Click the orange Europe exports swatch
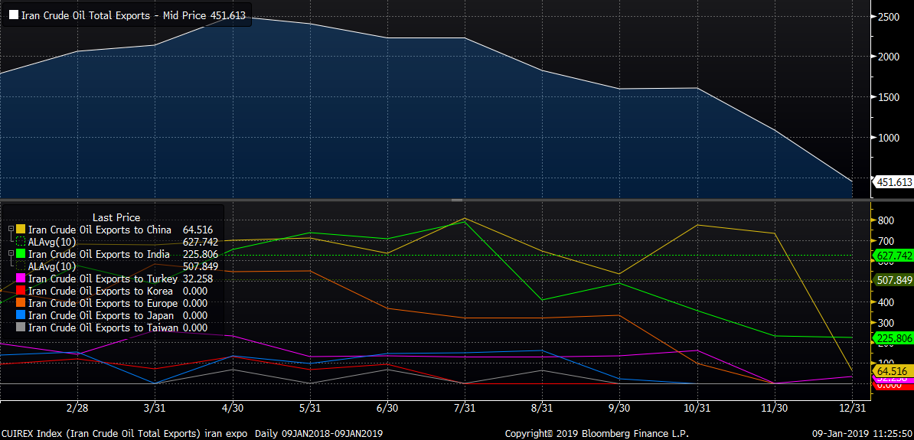914x440 pixels. (21, 303)
